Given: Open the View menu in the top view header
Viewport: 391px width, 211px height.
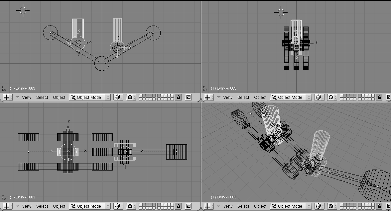Looking at the screenshot, I should pyautogui.click(x=27, y=206).
